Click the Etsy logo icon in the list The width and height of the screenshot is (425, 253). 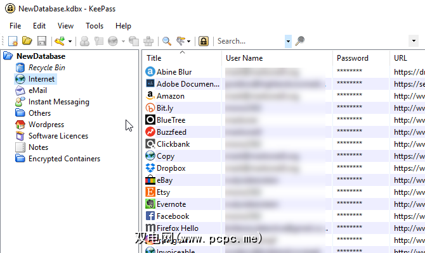coord(150,192)
